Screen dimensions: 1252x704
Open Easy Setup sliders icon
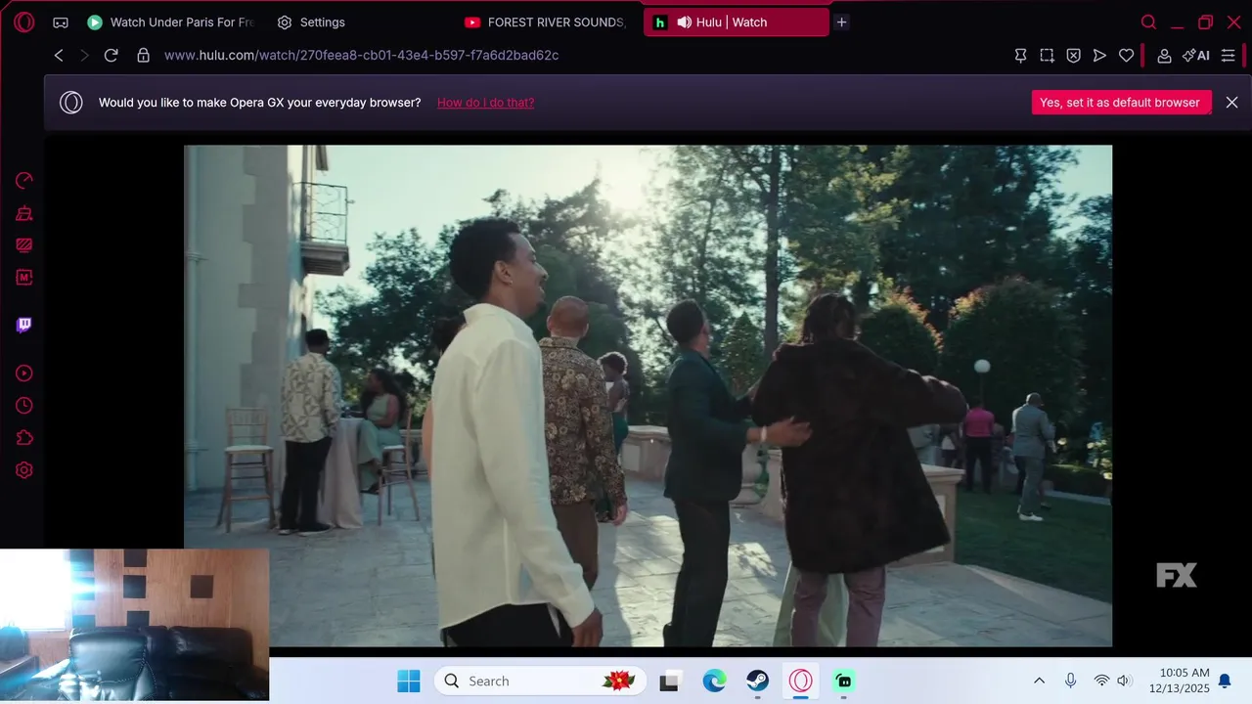(1229, 56)
